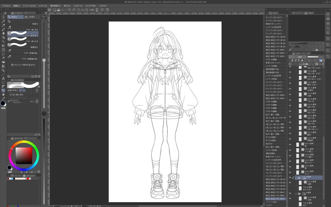The height and width of the screenshot is (207, 331).
Task: Toggle visibility of 左脚 folder
Action: pos(290,178)
